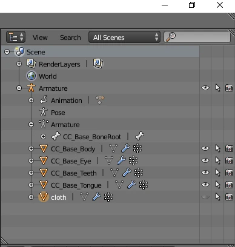Select the Scene icon
This screenshot has width=235, height=247.
(x=19, y=51)
